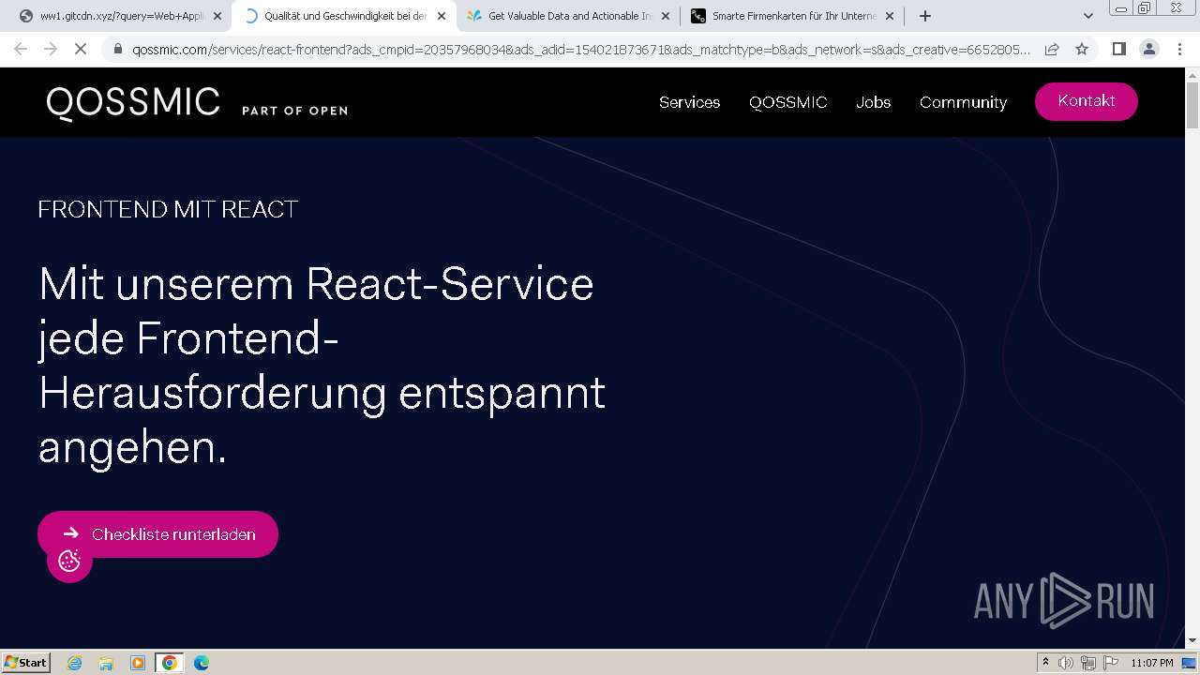Close the Get Valuable Data tab
Image resolution: width=1200 pixels, height=675 pixels.
[x=666, y=16]
